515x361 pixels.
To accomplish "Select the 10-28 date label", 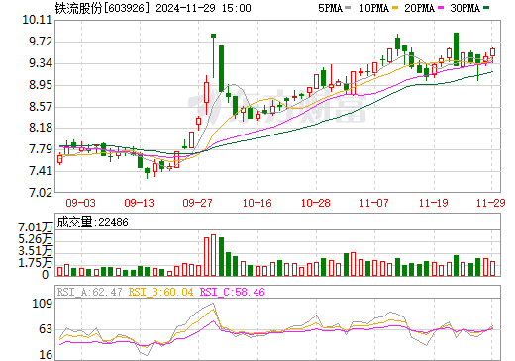I will point(315,203).
